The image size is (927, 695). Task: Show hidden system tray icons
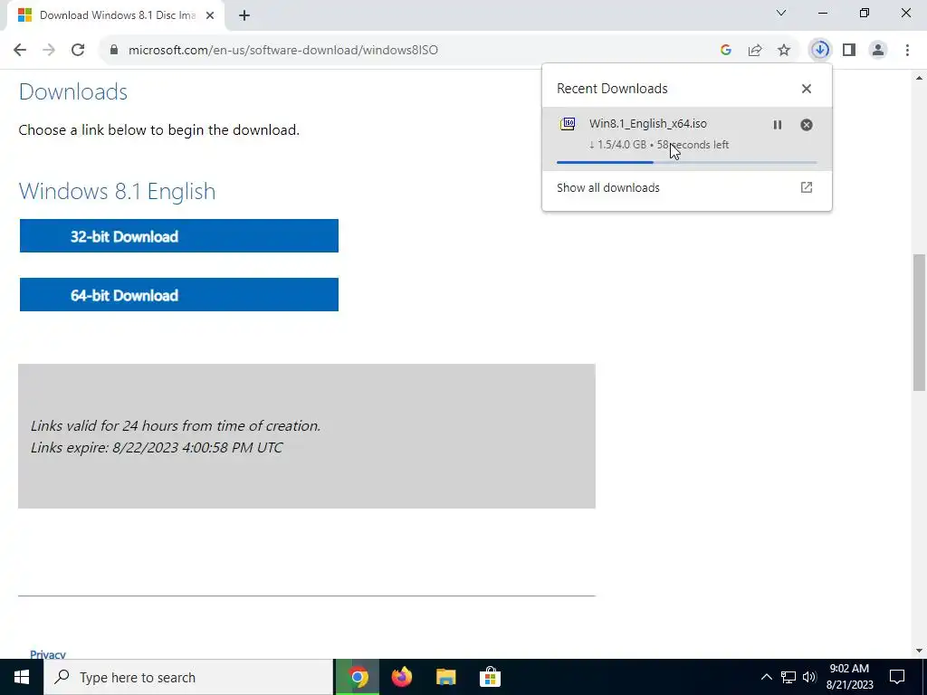(x=766, y=677)
